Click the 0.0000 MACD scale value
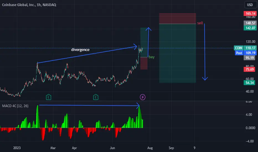The height and width of the screenshot is (152, 258). click(x=251, y=128)
